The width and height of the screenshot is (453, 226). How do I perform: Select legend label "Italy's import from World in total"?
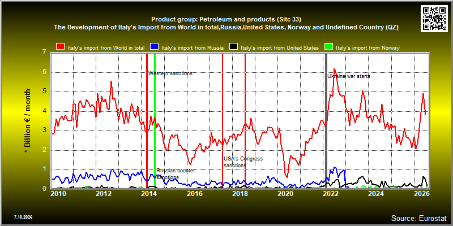106,48
